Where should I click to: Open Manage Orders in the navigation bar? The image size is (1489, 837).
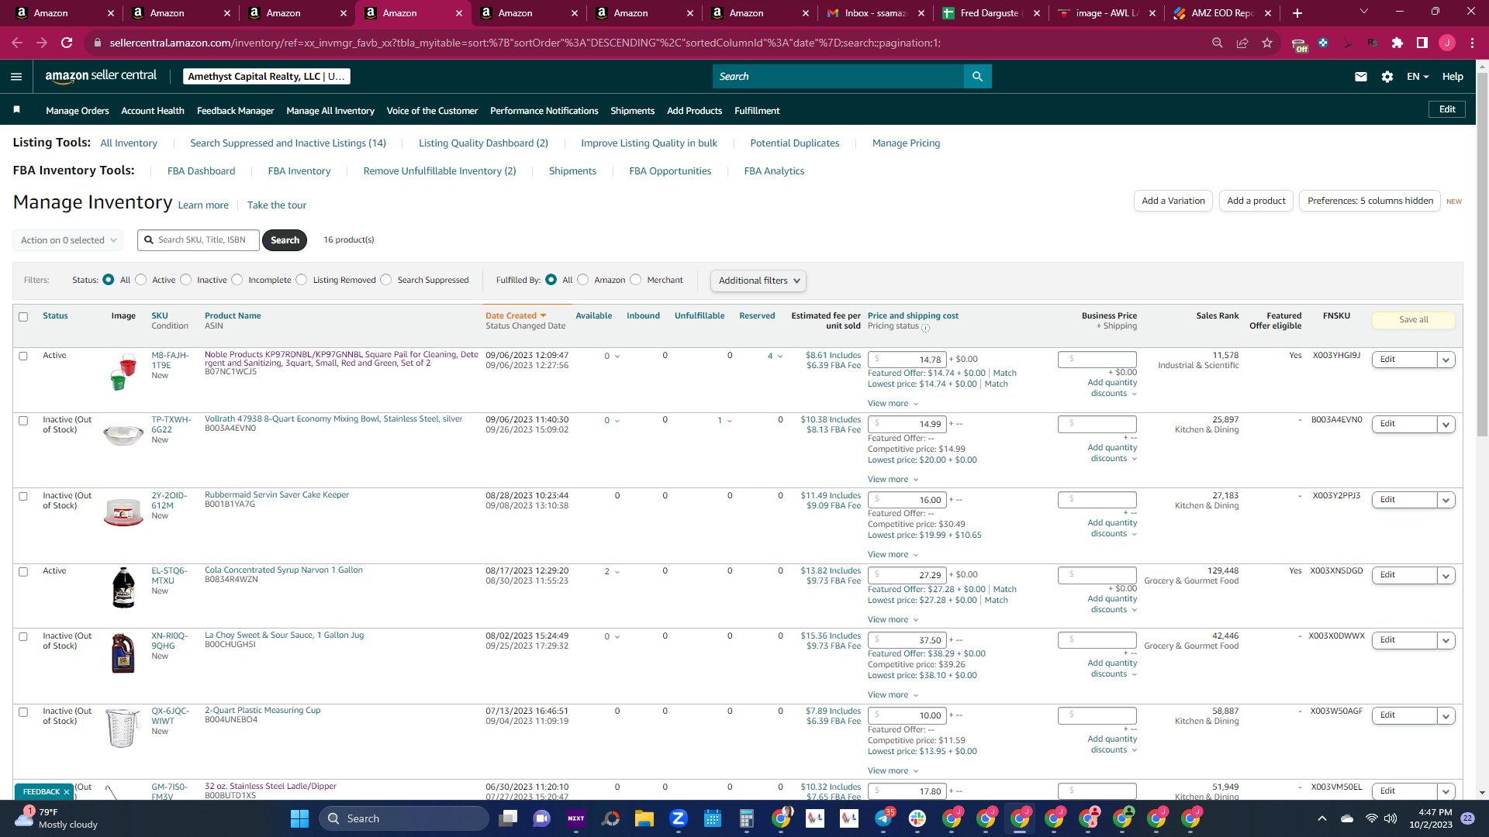tap(78, 111)
